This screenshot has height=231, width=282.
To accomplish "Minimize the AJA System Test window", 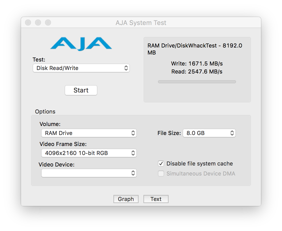I will point(38,23).
